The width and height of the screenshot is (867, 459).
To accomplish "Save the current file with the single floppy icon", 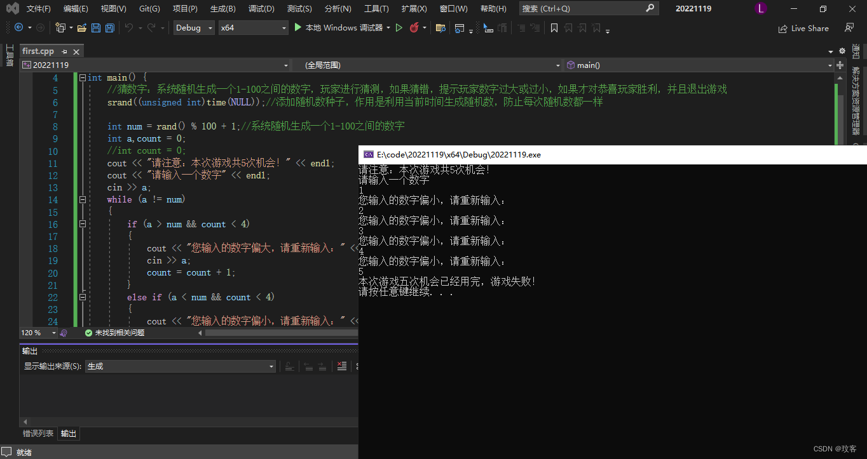I will [x=96, y=28].
